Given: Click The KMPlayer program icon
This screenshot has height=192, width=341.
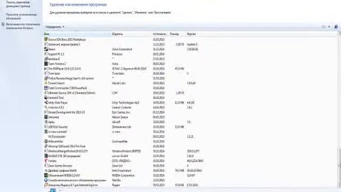Looking at the screenshot, I should pos(46,69).
